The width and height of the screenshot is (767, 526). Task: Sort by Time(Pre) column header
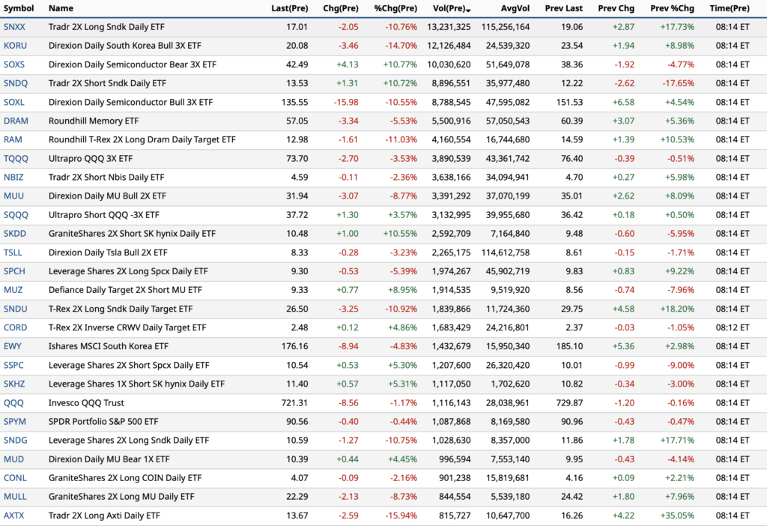coord(730,8)
